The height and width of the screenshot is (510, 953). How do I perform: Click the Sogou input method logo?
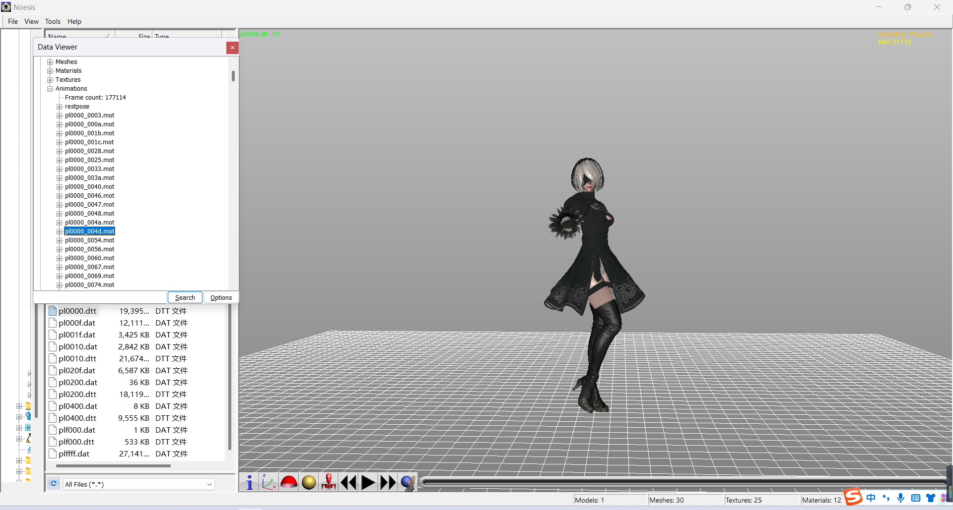853,496
